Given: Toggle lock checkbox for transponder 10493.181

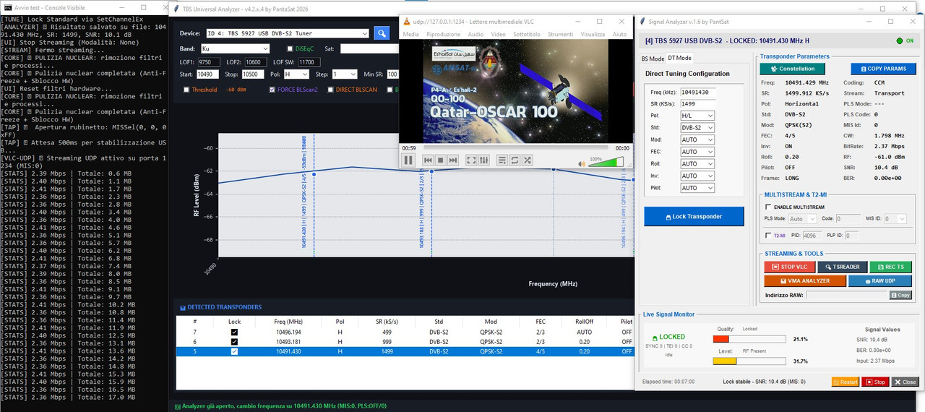Looking at the screenshot, I should click(x=234, y=341).
